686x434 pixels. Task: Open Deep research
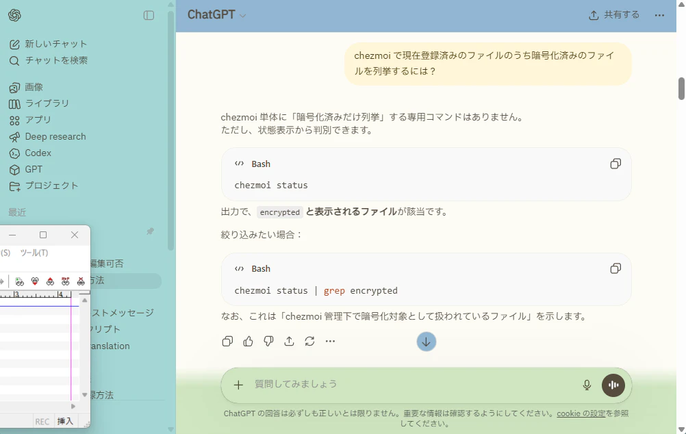click(x=47, y=136)
